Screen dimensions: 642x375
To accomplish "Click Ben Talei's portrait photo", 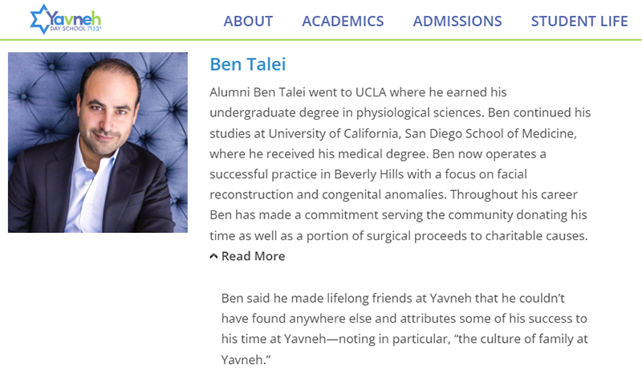I will coord(98,142).
